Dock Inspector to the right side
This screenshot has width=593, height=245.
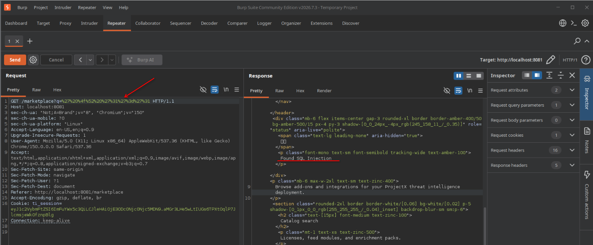(537, 75)
